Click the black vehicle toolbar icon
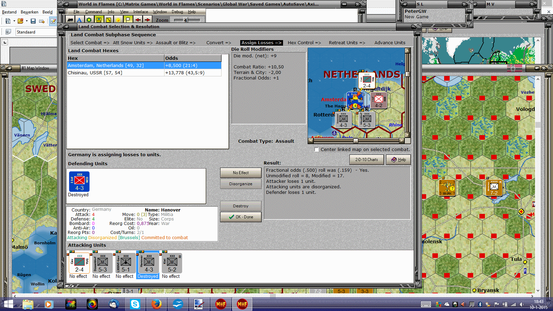Viewport: 553px width, 311px height. (x=70, y=20)
